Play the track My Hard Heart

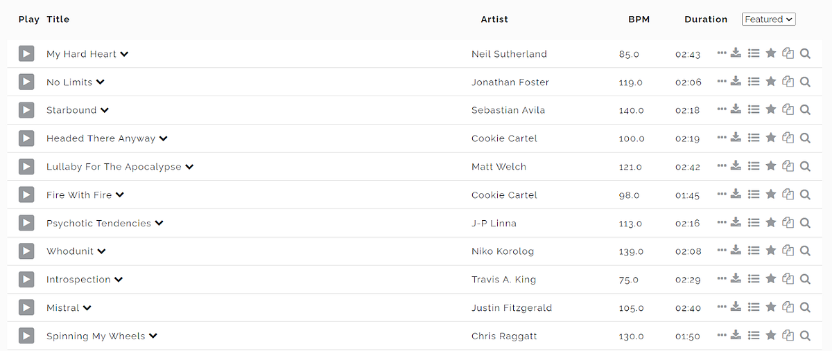[x=26, y=53]
